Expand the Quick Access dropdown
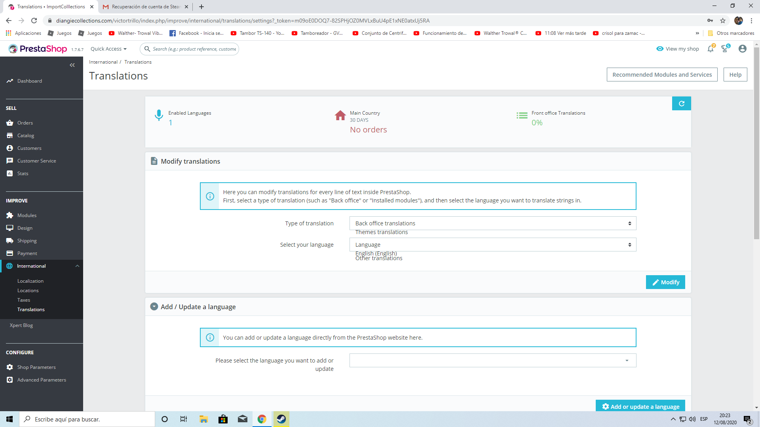 [x=108, y=49]
